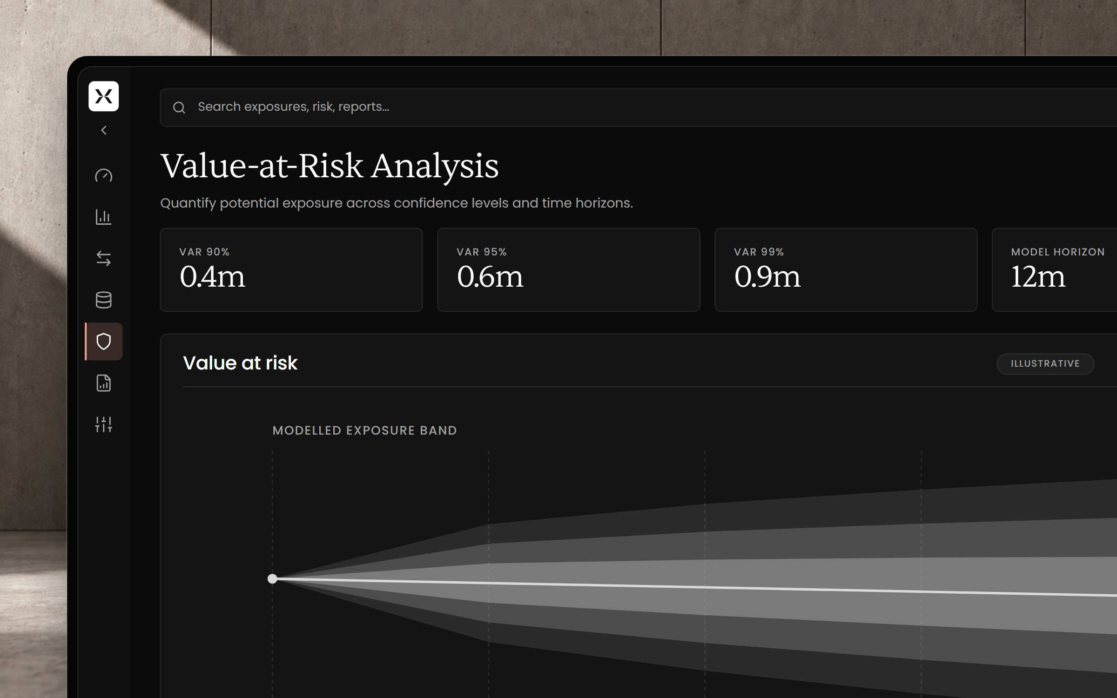1117x698 pixels.
Task: Click the MODELLED EXPOSURE BAND label
Action: (x=364, y=430)
